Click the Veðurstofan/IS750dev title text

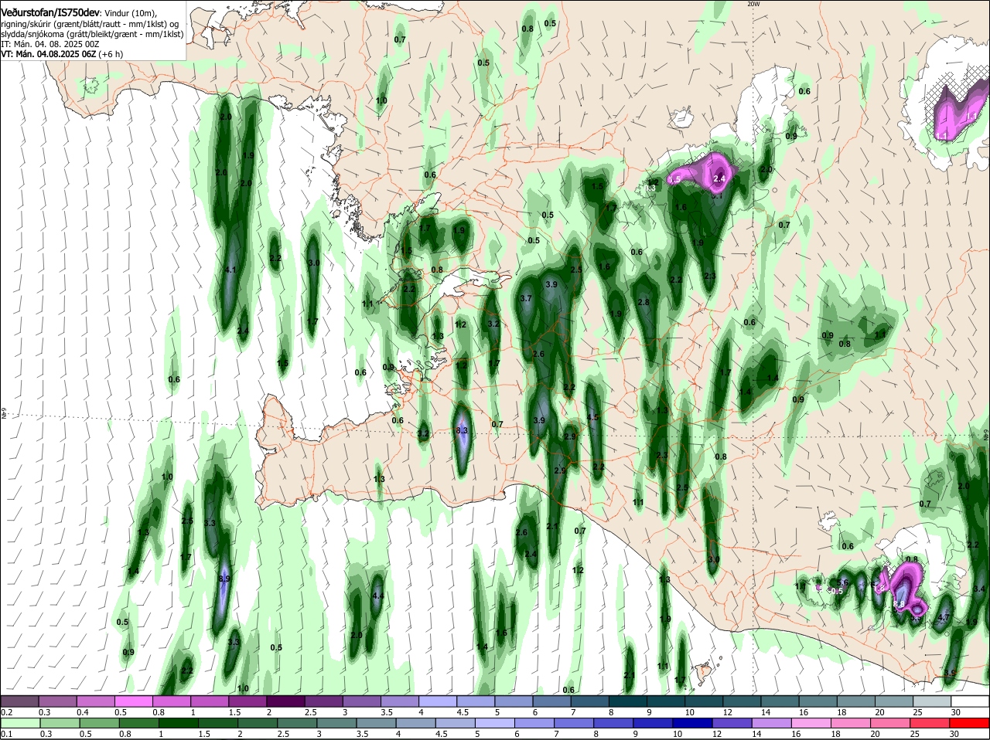(x=50, y=12)
